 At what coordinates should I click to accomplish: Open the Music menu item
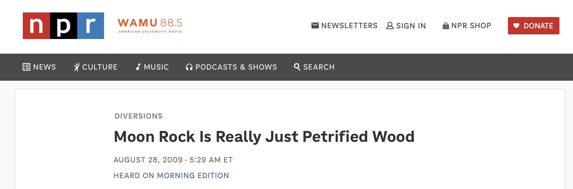tap(156, 67)
